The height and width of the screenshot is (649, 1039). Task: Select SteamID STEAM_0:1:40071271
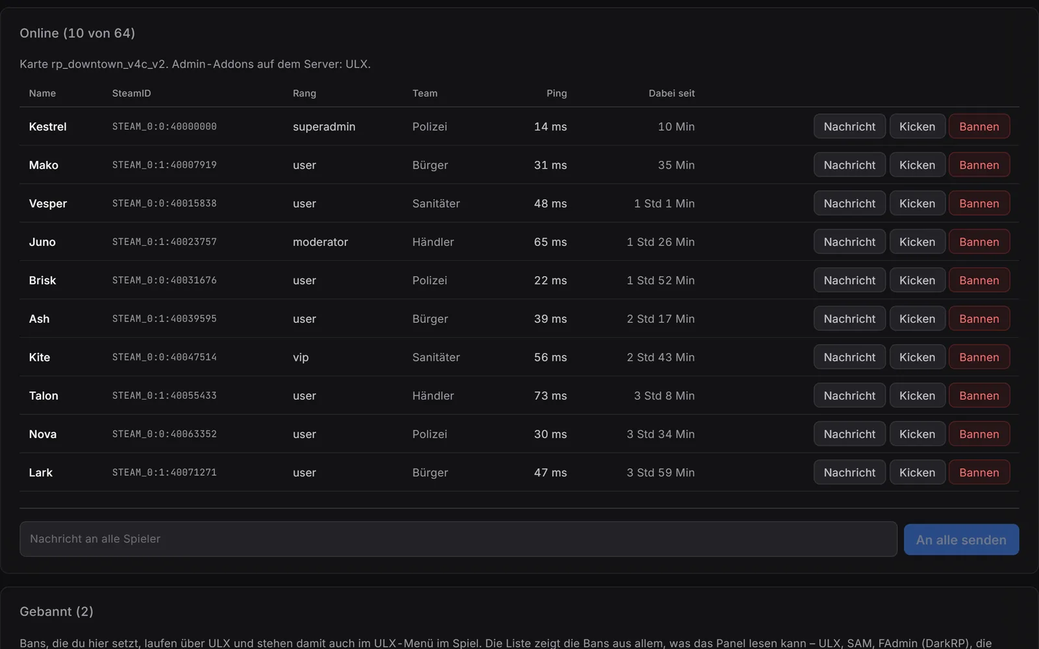point(164,472)
